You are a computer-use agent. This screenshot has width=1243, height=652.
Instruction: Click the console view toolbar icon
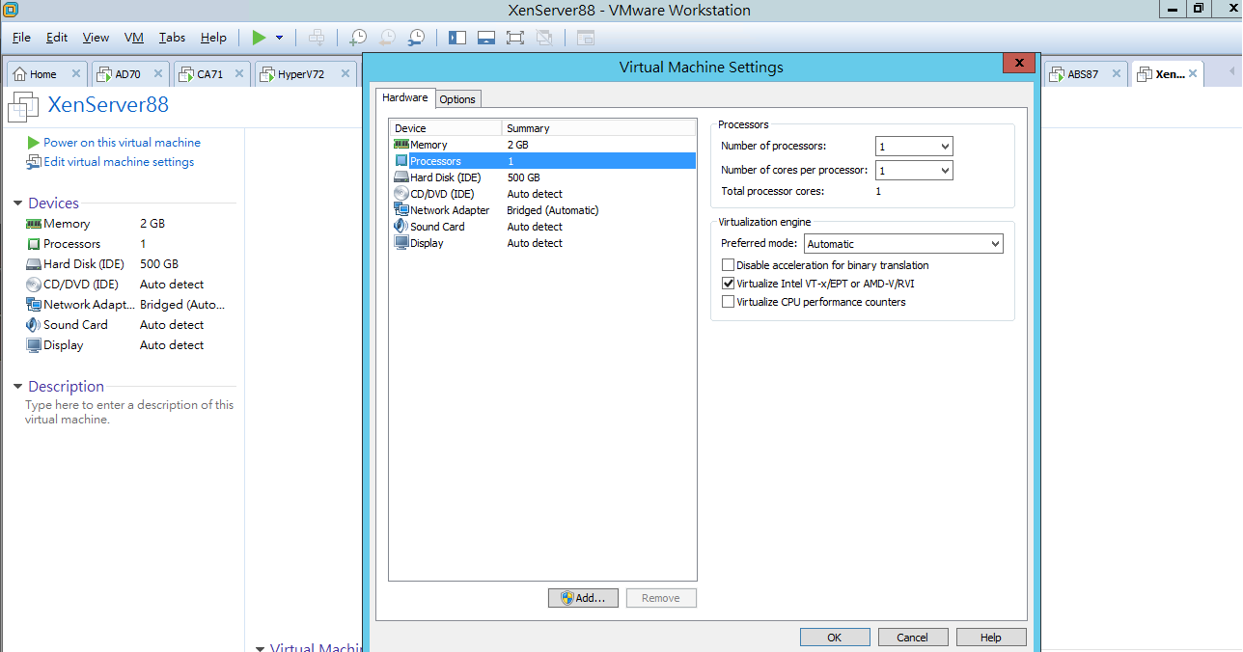tap(586, 38)
